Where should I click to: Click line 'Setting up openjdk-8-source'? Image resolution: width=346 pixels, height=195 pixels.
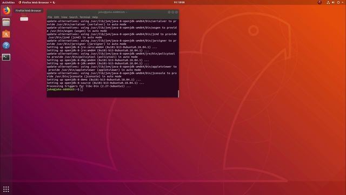coord(95,83)
